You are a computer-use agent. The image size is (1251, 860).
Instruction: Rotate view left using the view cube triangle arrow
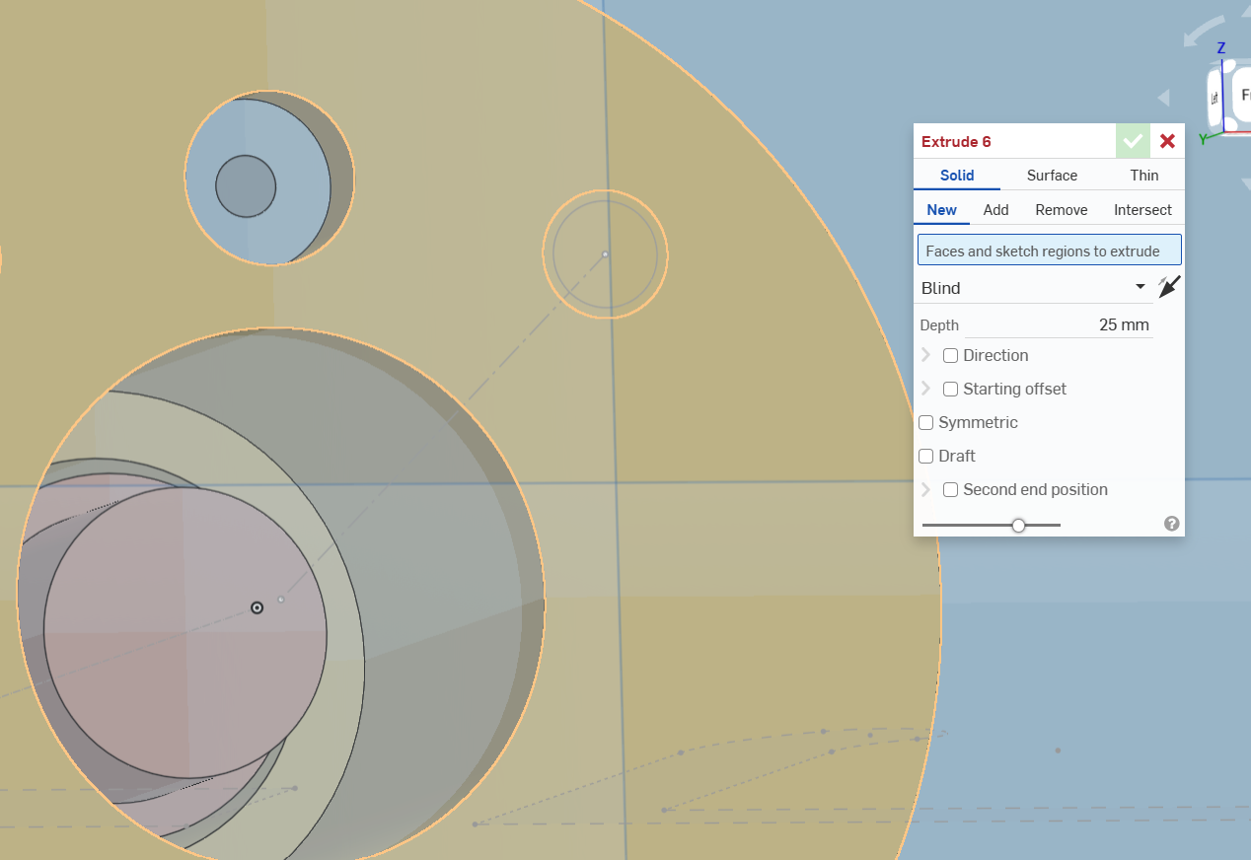click(1164, 98)
